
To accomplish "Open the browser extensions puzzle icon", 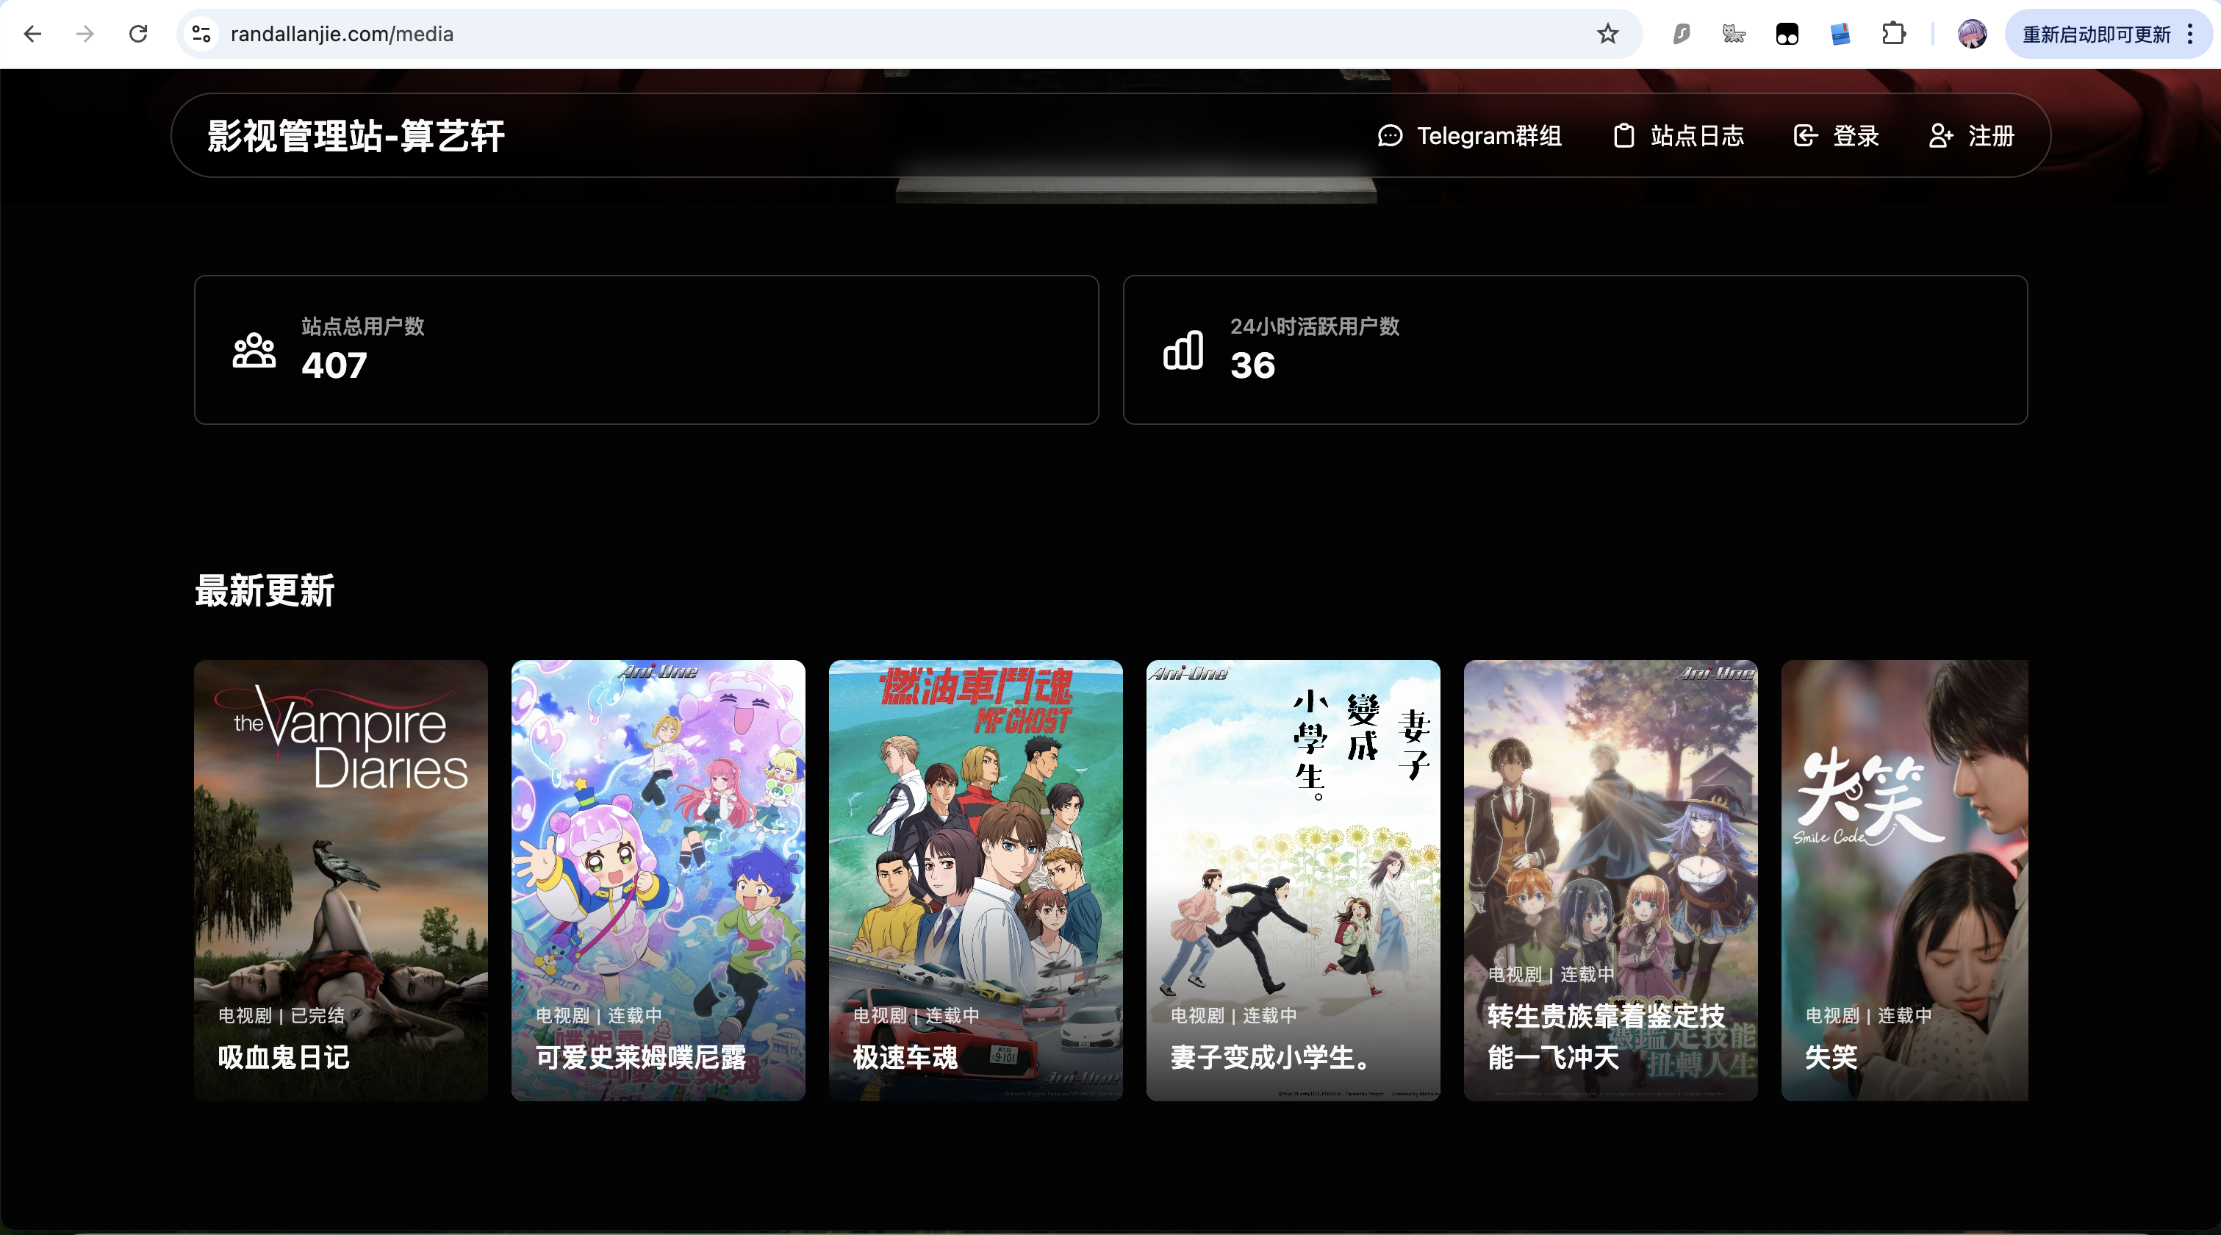I will click(x=1893, y=34).
